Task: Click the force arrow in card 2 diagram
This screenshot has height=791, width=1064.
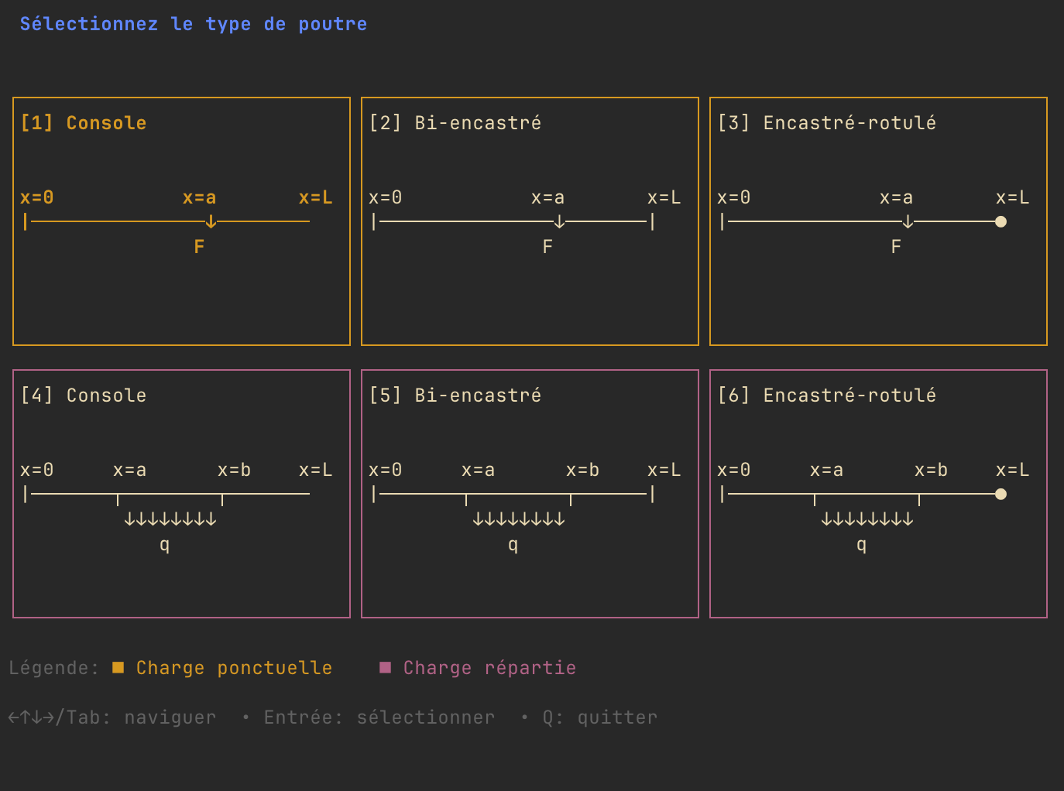Action: click(x=559, y=222)
